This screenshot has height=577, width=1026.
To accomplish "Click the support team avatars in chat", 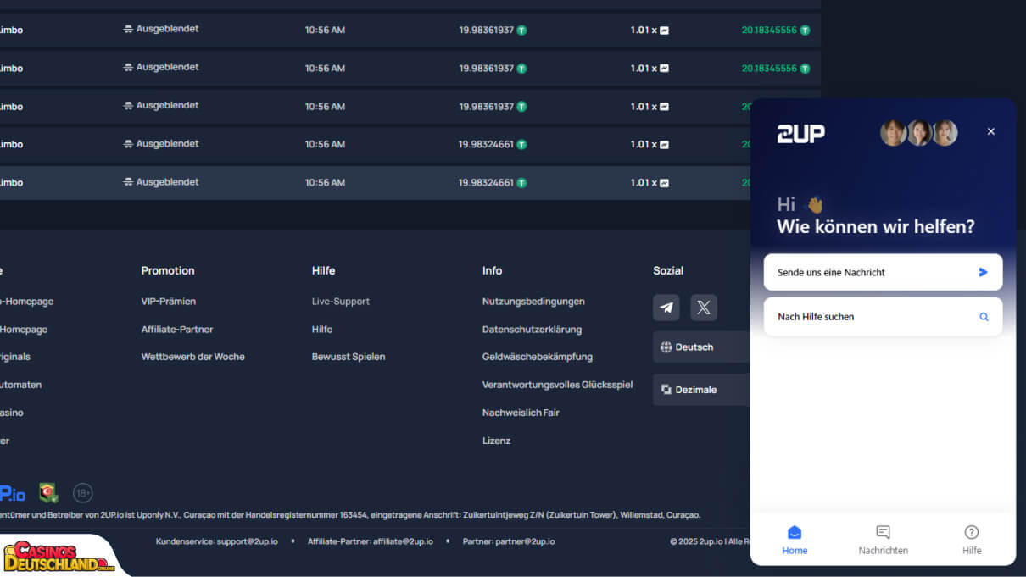I will click(x=919, y=133).
